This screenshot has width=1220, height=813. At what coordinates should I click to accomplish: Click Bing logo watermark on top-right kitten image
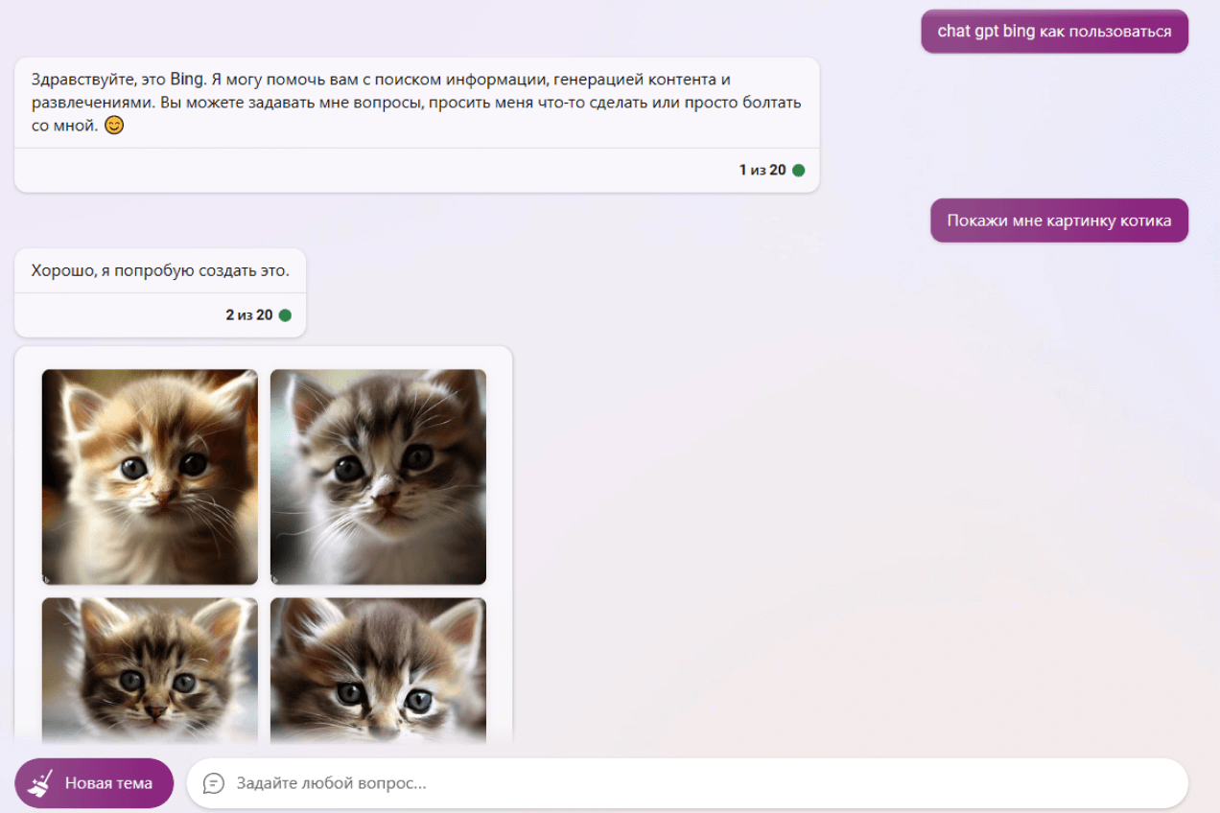click(x=274, y=579)
